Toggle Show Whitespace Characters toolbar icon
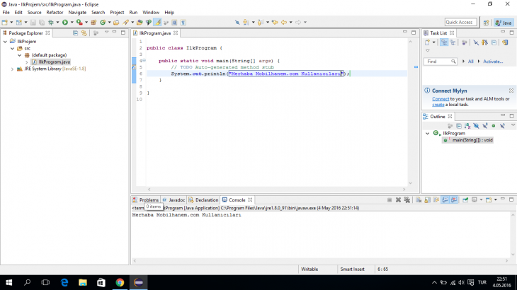Screen dimensions: 517x290 pyautogui.click(x=183, y=23)
